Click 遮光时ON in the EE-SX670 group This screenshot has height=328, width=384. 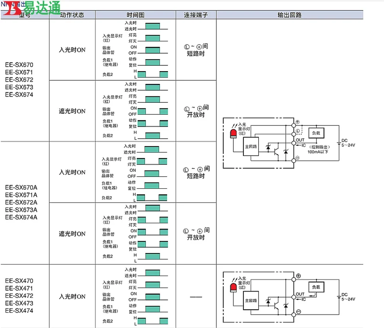72,111
